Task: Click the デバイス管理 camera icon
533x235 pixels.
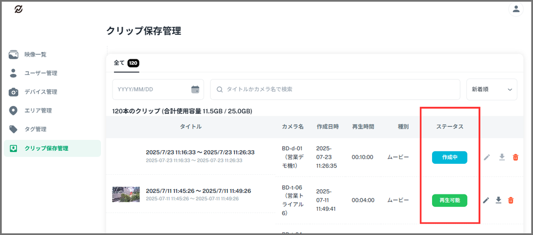Action: pyautogui.click(x=14, y=92)
